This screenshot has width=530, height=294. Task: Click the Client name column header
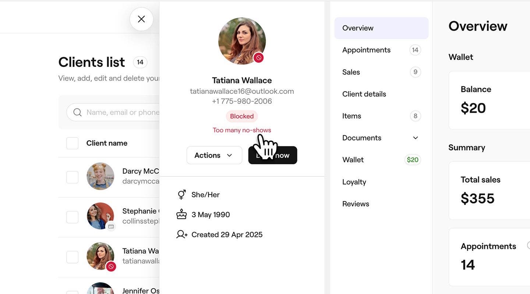107,143
